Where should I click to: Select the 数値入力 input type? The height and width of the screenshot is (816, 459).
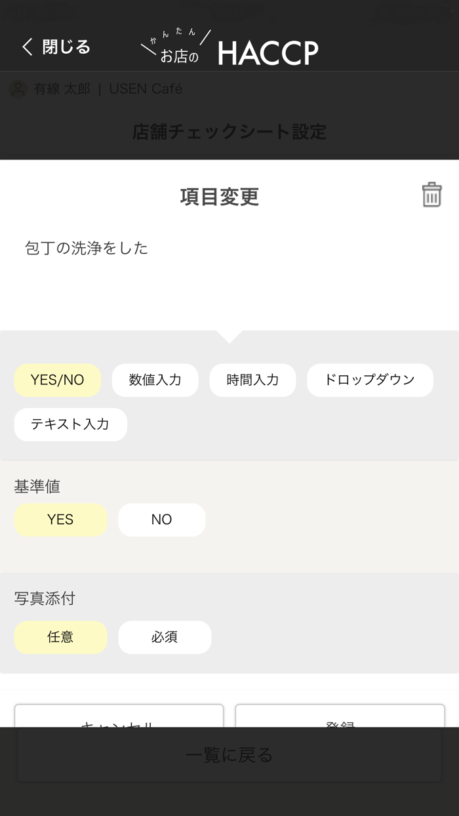pyautogui.click(x=155, y=380)
